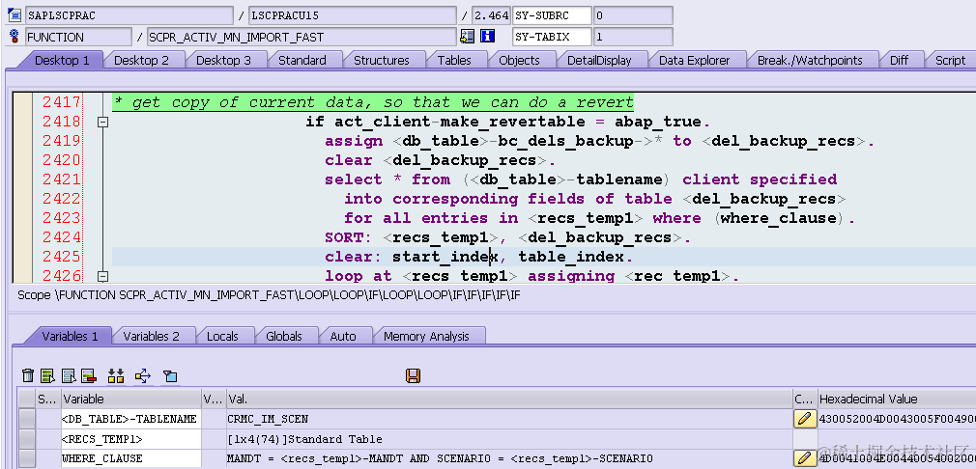Click the Variable column header
This screenshot has height=469, width=976.
[130, 399]
